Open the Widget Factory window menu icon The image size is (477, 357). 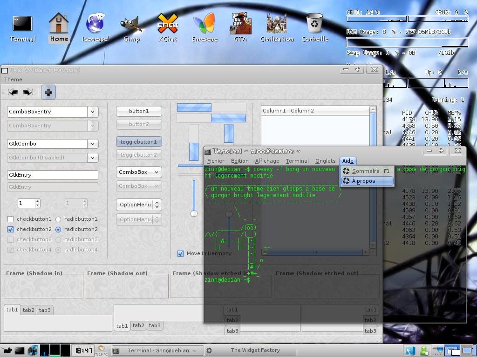[x=5, y=71]
